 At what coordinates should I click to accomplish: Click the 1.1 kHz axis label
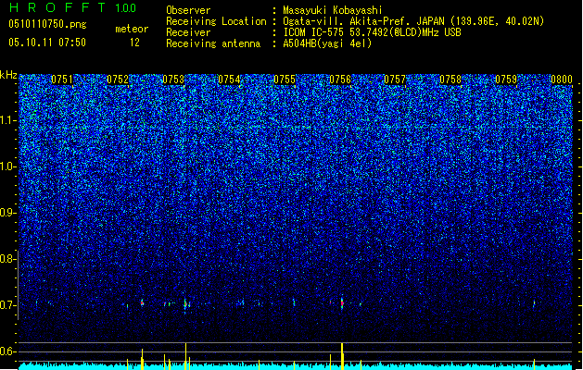pos(7,120)
